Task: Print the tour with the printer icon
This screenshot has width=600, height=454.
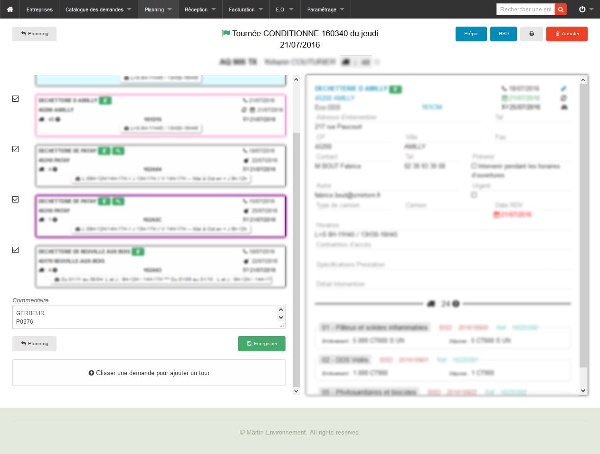Action: (x=531, y=34)
